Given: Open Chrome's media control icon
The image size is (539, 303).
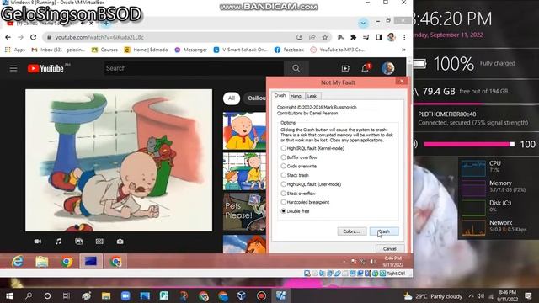Looking at the screenshot, I should coord(366,37).
